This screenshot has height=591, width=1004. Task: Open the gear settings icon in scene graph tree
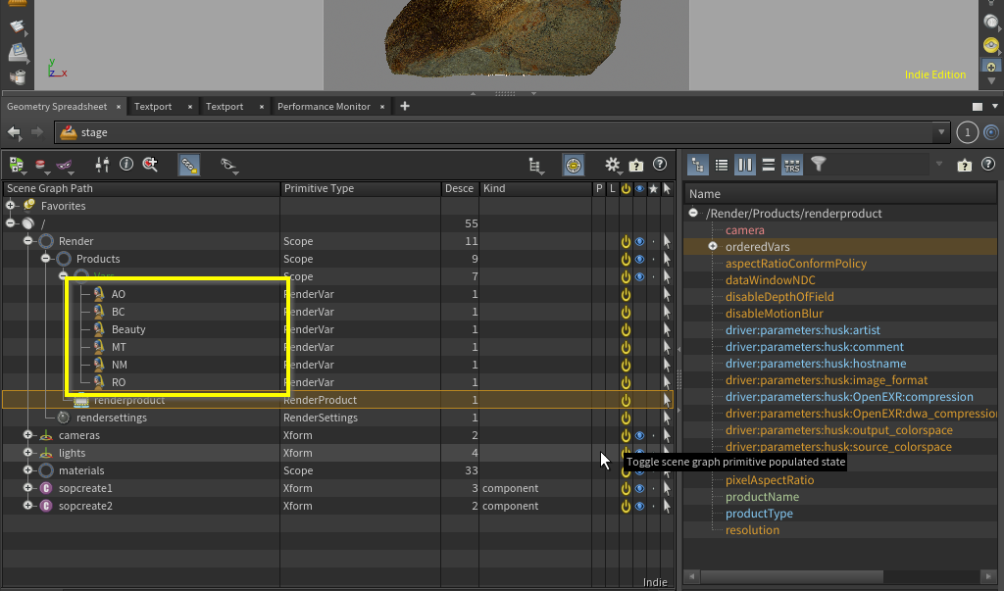(x=612, y=166)
